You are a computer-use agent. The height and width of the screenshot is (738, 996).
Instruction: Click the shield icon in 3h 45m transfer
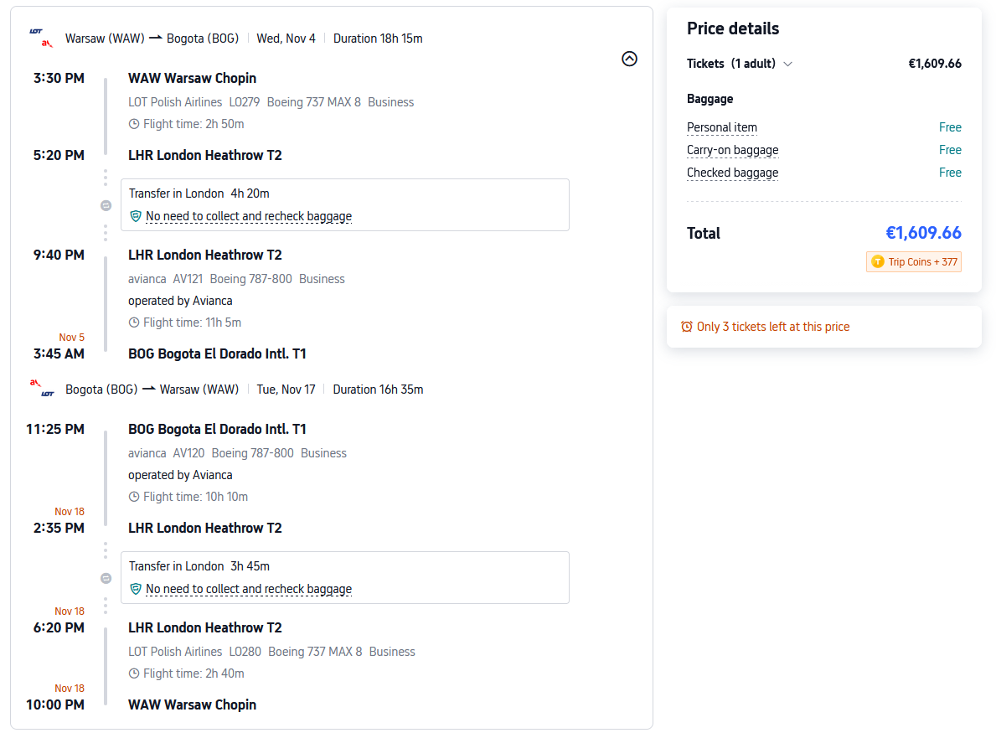pos(136,589)
